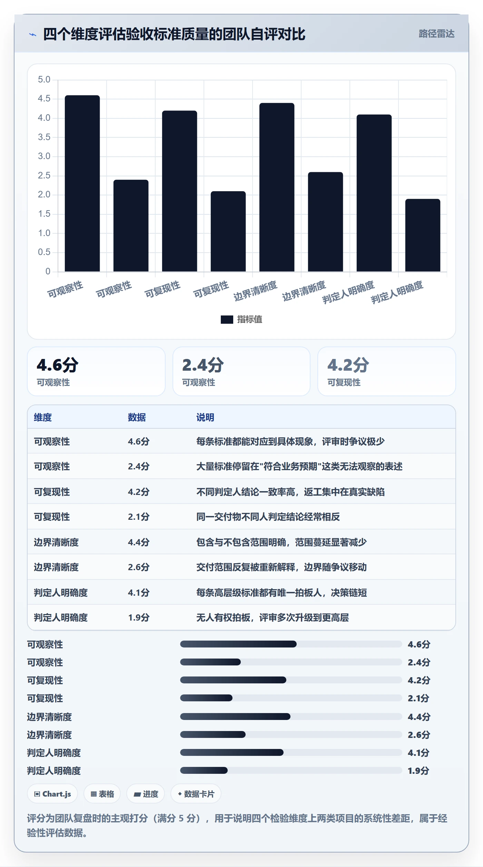
Task: Click the 表格 chip at the bottom
Action: coord(102,794)
